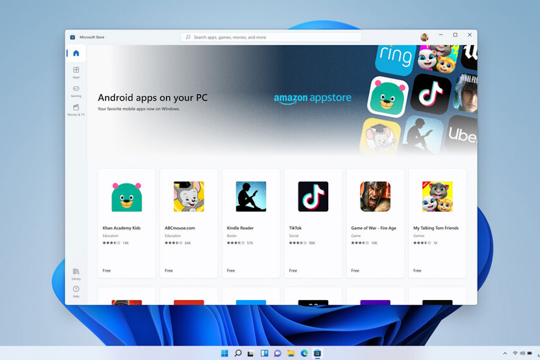Focus the Search apps, games, movies field
The image size is (540, 360).
(271, 37)
